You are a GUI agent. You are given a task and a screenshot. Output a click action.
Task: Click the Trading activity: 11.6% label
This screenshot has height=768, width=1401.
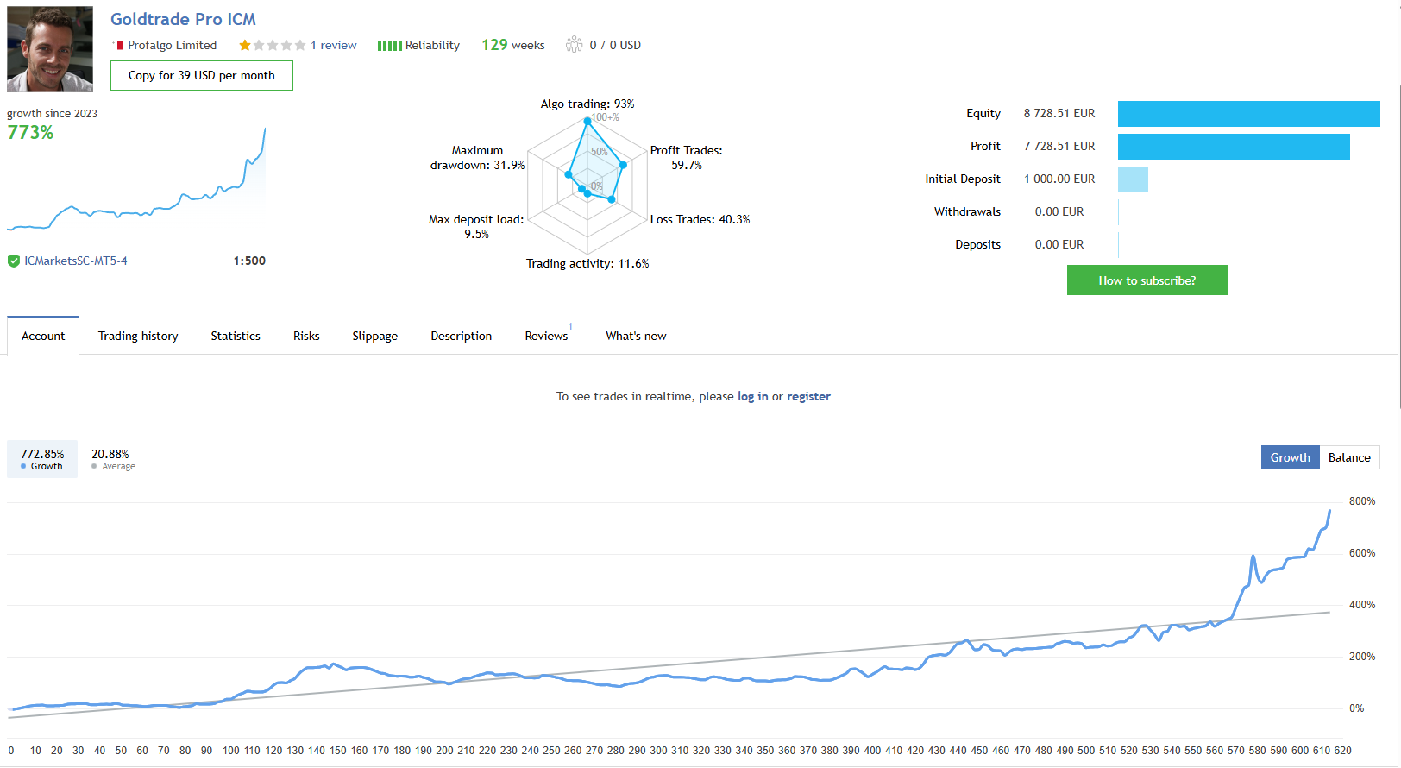click(587, 263)
